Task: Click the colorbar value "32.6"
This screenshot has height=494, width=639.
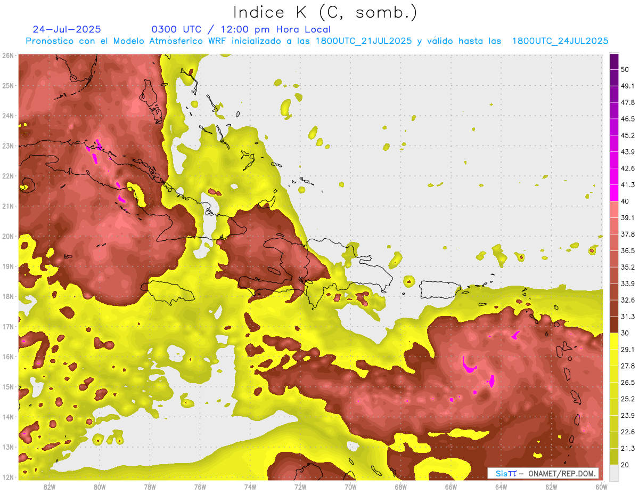Action: 628,299
